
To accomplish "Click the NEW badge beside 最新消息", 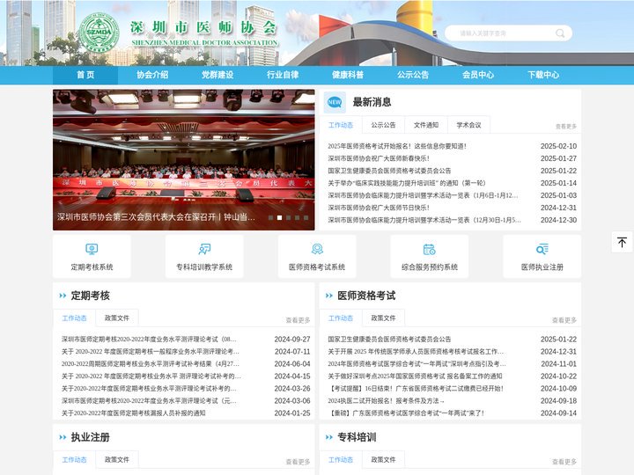I will click(x=335, y=102).
